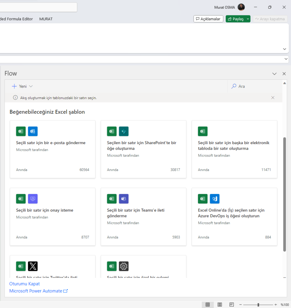Click the usage count 5903
Image resolution: width=291 pixels, height=308 pixels.
[x=176, y=237]
